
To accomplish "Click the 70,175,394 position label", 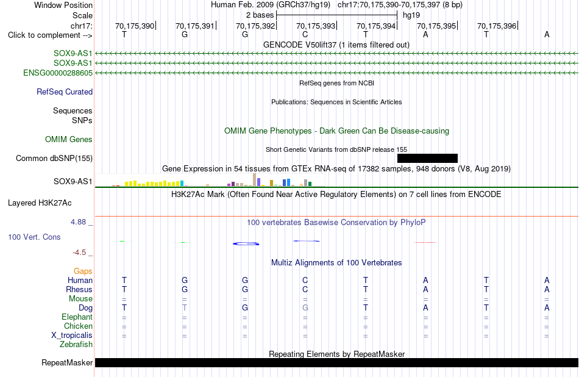I will [x=376, y=26].
